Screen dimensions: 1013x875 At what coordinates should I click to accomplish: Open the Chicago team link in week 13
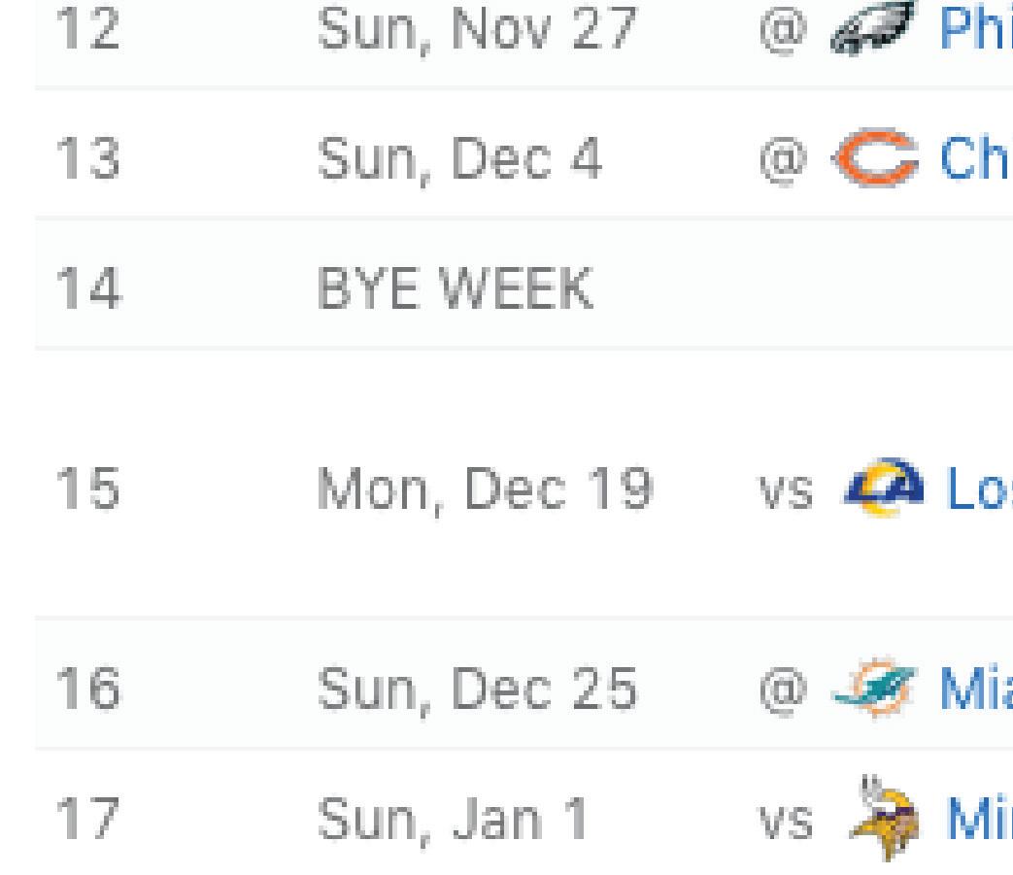point(976,158)
